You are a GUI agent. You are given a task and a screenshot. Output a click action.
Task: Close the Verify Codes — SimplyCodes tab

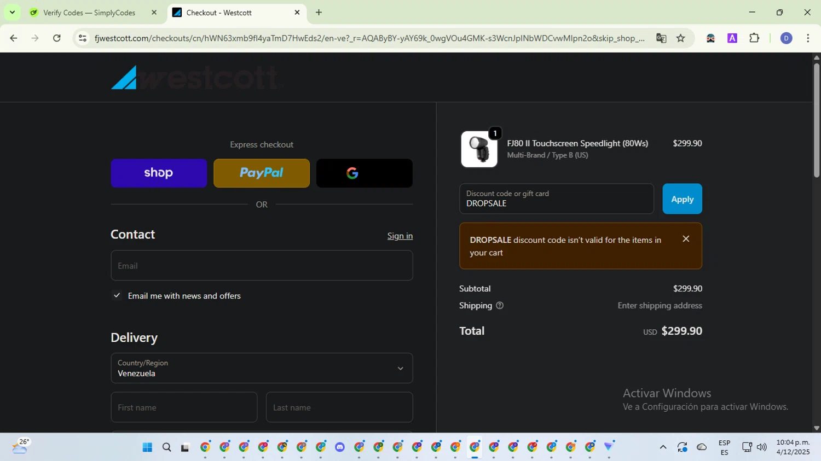pyautogui.click(x=154, y=13)
